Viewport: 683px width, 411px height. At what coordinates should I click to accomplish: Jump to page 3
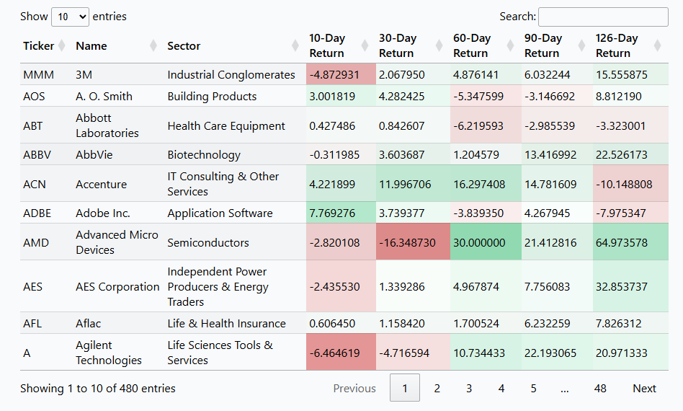(468, 388)
